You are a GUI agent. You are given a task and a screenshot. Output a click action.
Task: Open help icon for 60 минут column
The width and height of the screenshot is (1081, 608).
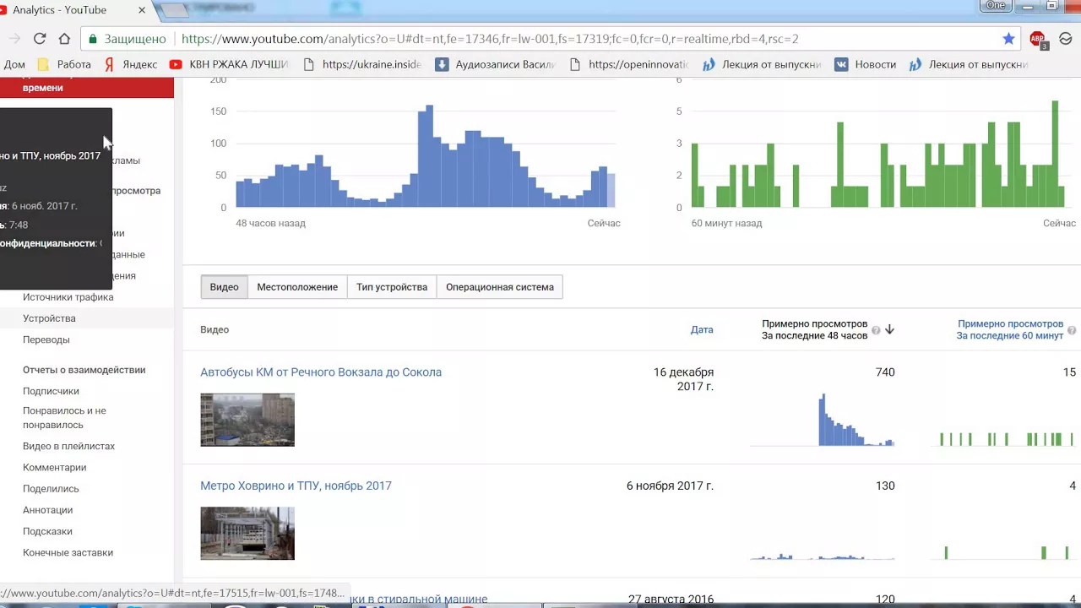1072,330
